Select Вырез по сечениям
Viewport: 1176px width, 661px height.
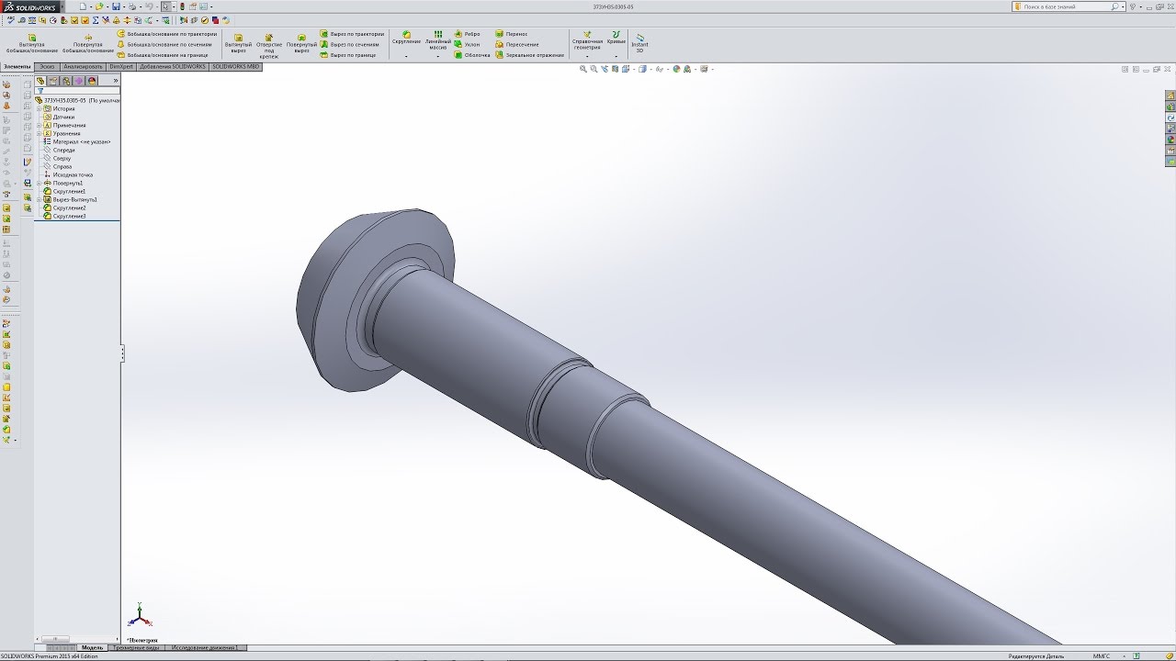(350, 44)
